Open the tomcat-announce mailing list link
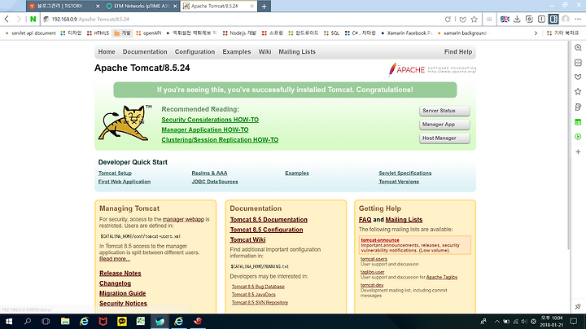Viewport: 586px width, 329px height. (x=380, y=240)
